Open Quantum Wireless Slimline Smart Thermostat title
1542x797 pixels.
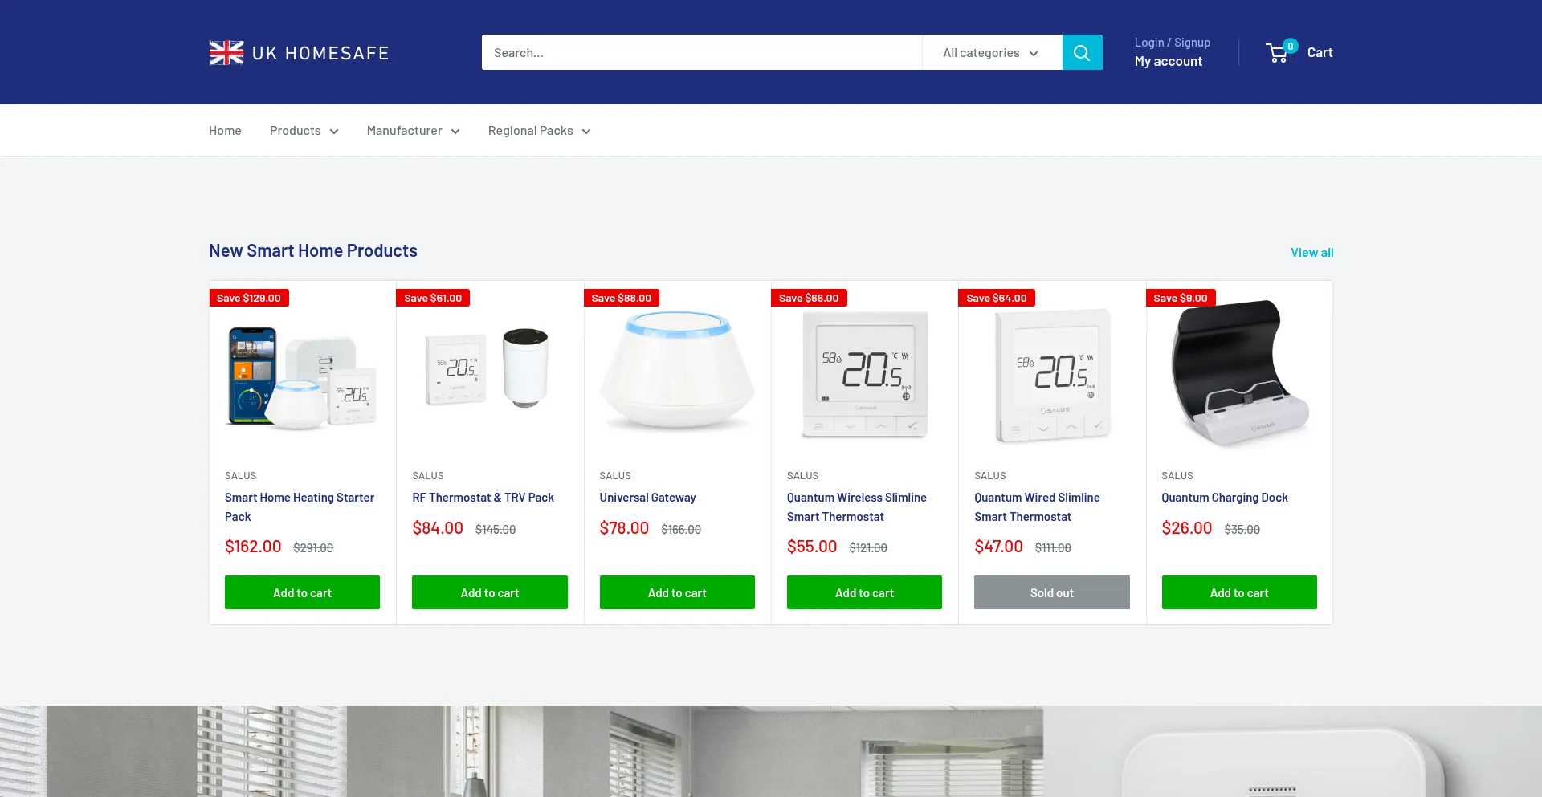pos(857,507)
